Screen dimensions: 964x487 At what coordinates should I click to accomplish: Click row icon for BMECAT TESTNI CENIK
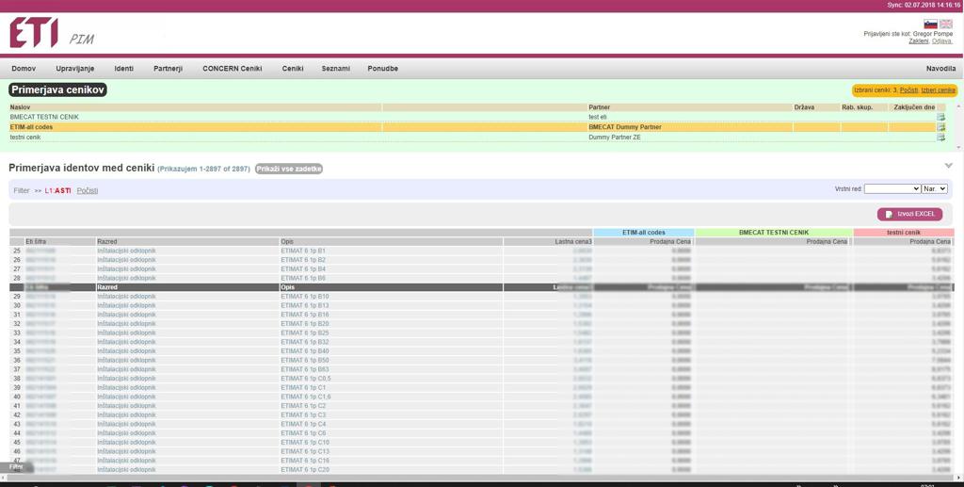tap(940, 117)
